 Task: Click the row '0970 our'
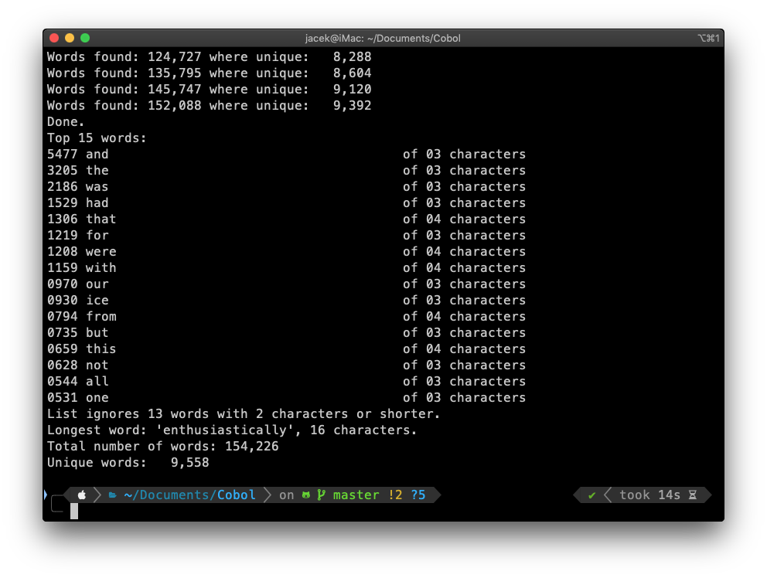coord(286,284)
